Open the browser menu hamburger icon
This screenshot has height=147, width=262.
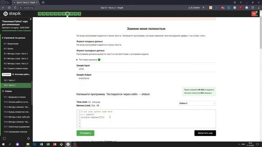(241, 2)
